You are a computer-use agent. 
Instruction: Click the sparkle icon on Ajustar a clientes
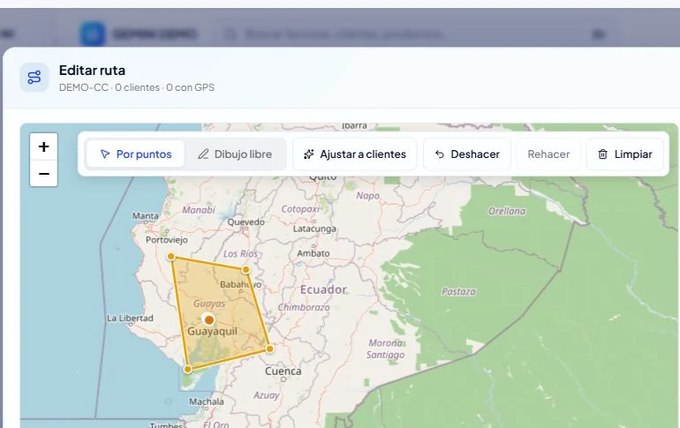pos(309,154)
